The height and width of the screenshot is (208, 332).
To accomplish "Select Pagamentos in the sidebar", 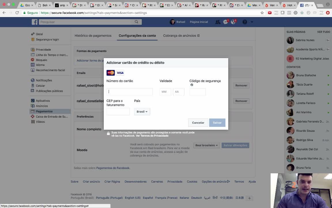I will tap(50, 111).
